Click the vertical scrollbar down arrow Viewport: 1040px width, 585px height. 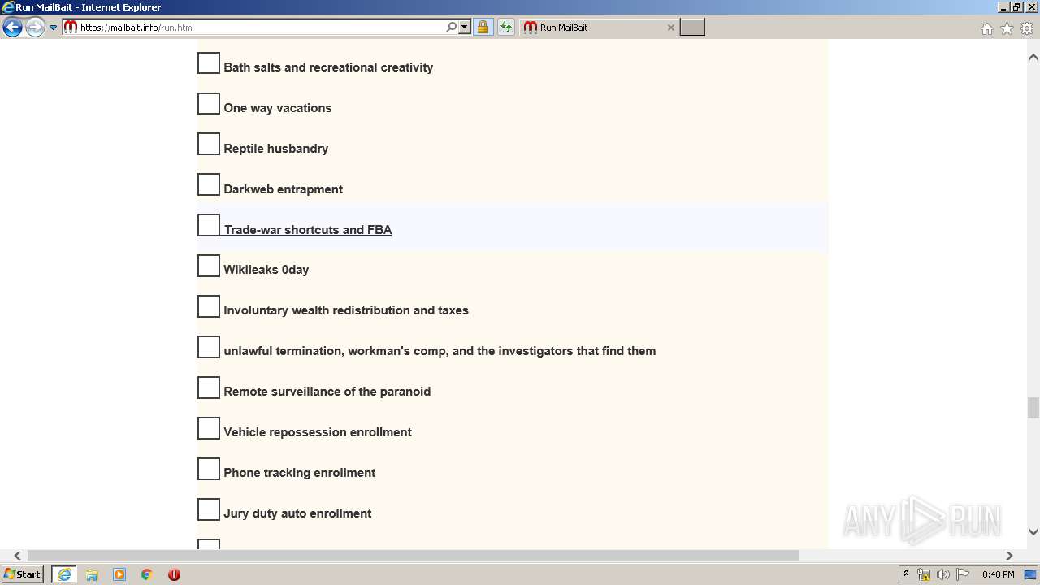pos(1033,532)
